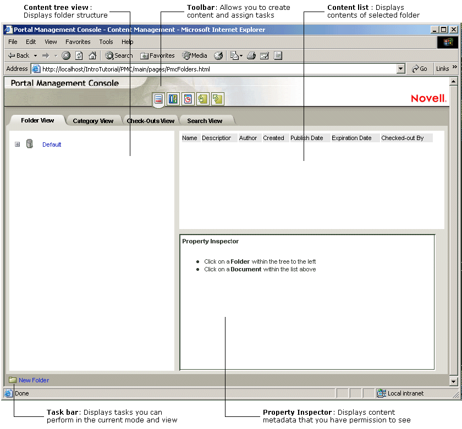The width and height of the screenshot is (462, 429).
Task: Click the Links toolbar label
Action: [443, 69]
